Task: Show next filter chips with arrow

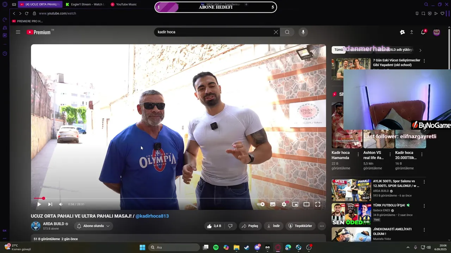Action: click(x=420, y=50)
